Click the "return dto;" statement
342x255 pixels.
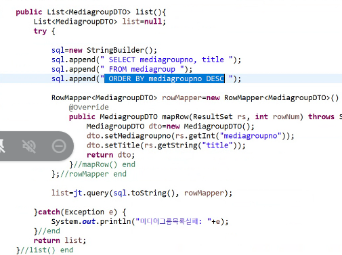tap(111, 155)
